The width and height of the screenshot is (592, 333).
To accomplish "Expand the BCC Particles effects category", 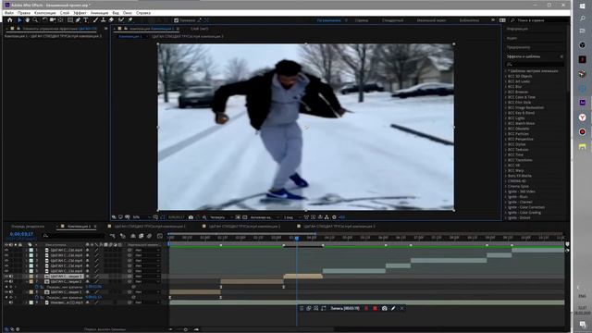I will (506, 134).
